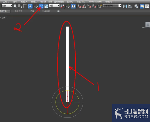Expand the ribbon options arrow after 对象绘制
Screen dimensions: 150x122
coord(59,11)
